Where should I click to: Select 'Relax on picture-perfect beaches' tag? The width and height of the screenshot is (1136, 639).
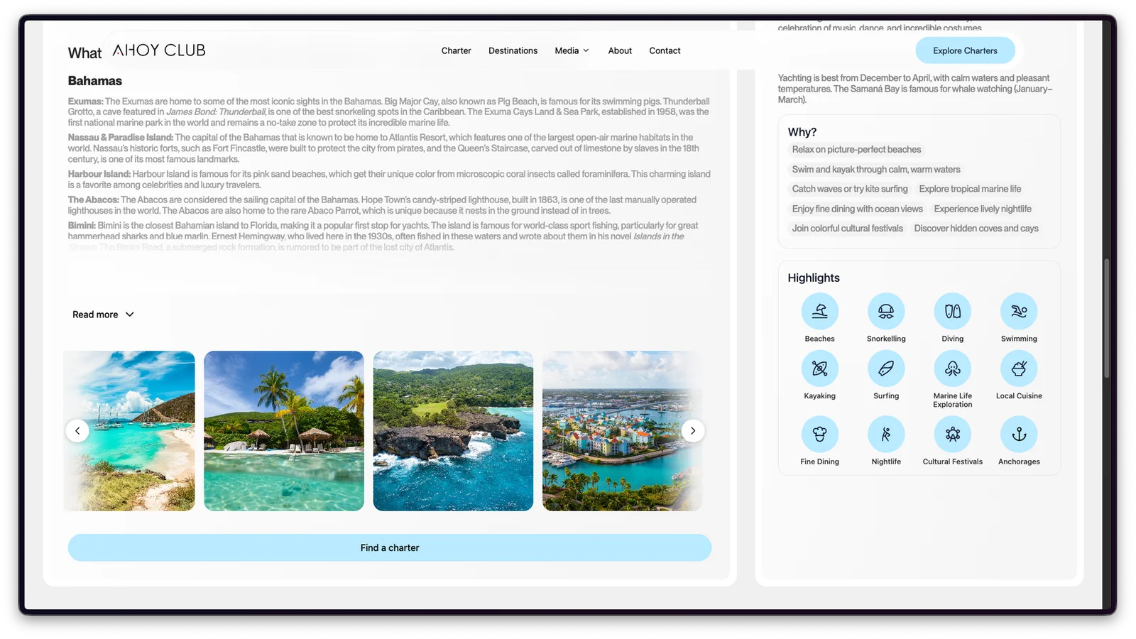856,149
